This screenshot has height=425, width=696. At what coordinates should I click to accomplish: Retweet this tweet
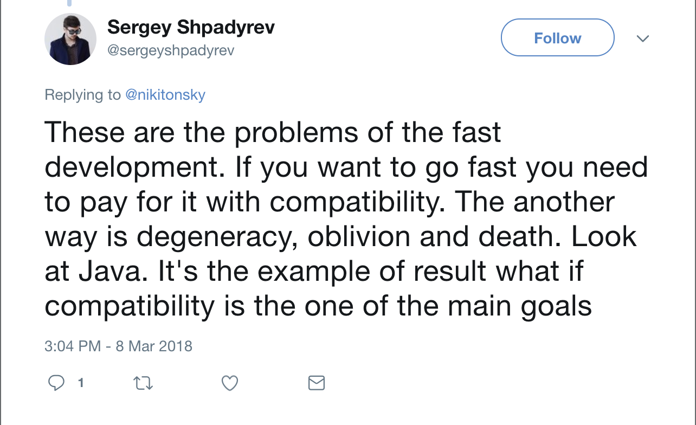143,383
